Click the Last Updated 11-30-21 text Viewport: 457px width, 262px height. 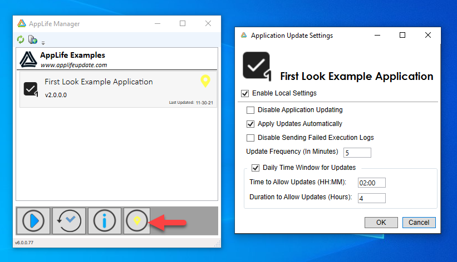point(191,103)
